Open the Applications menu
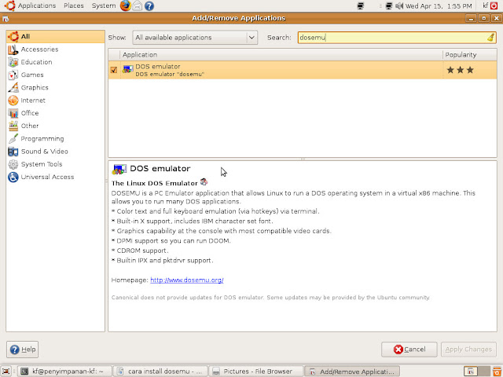Screen dimensions: 503x377 pyautogui.click(x=37, y=5)
